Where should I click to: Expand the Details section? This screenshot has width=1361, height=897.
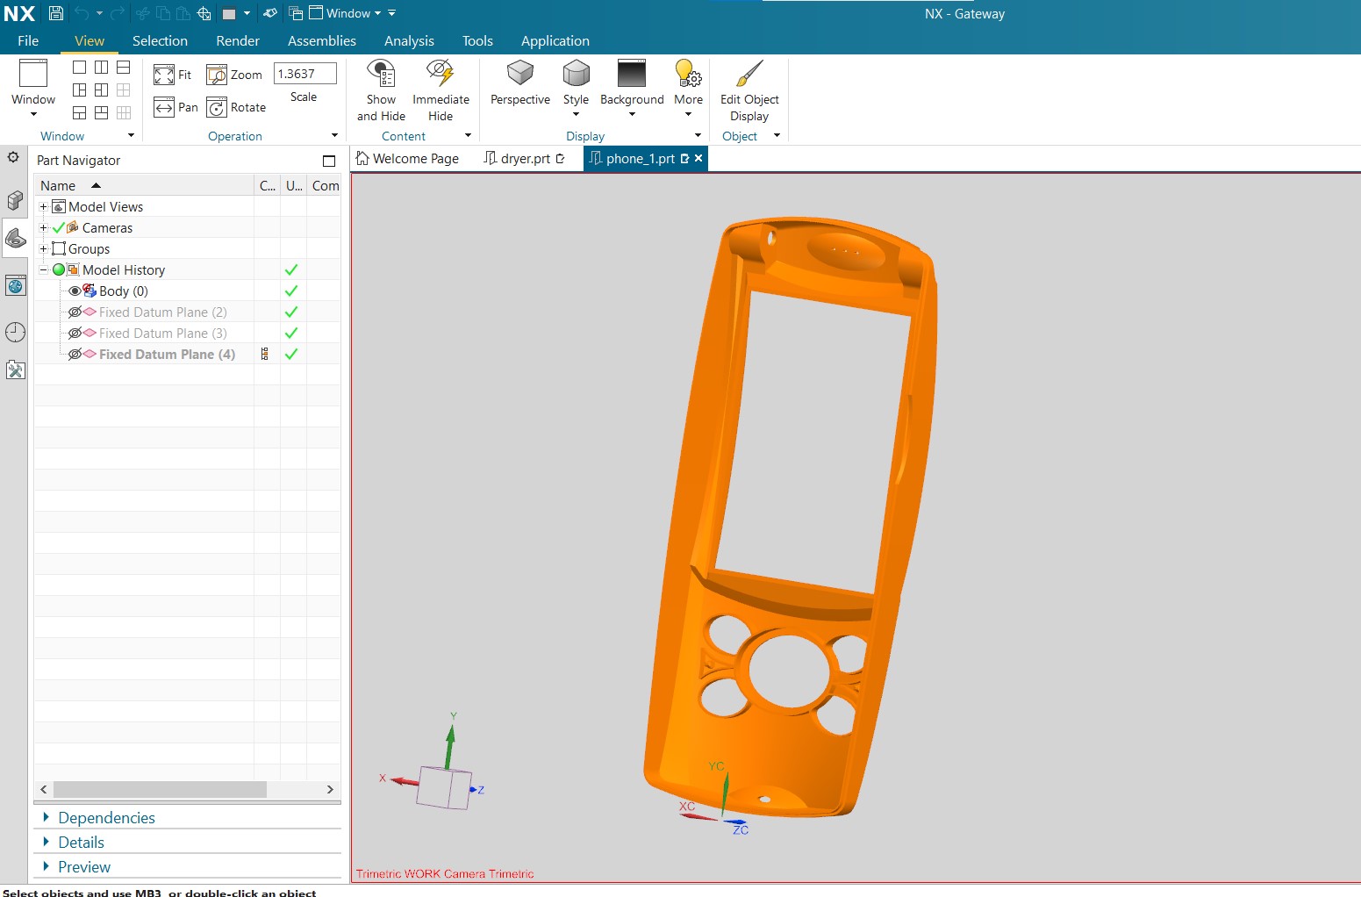point(46,842)
